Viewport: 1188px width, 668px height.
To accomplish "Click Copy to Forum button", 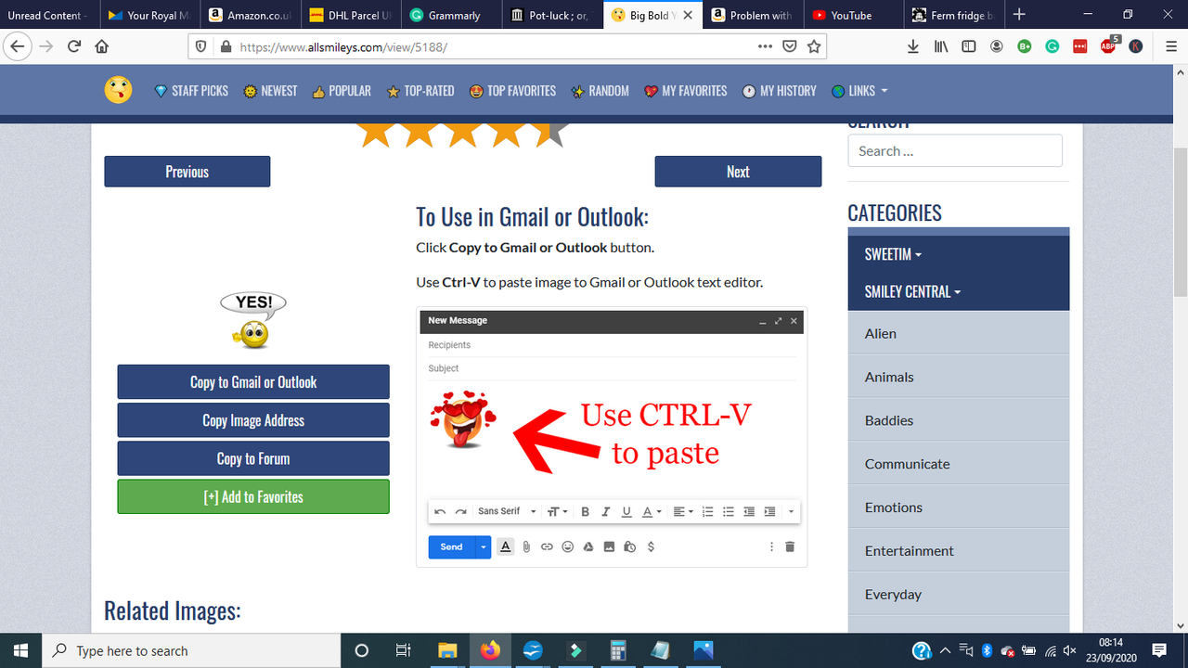I will point(253,458).
